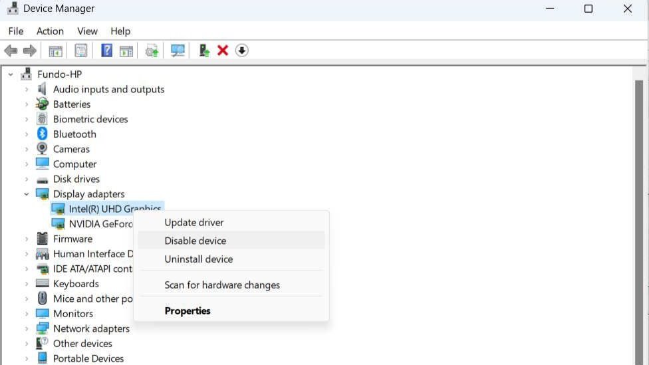
Task: Select the Disk drives tree item
Action: [x=76, y=179]
